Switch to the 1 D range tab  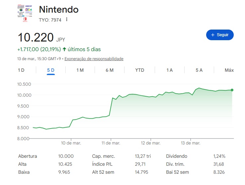pyautogui.click(x=21, y=70)
